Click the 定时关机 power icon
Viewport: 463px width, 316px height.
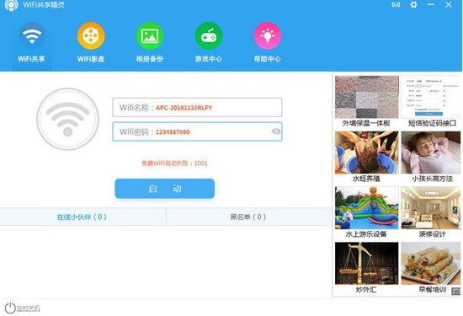(10, 308)
